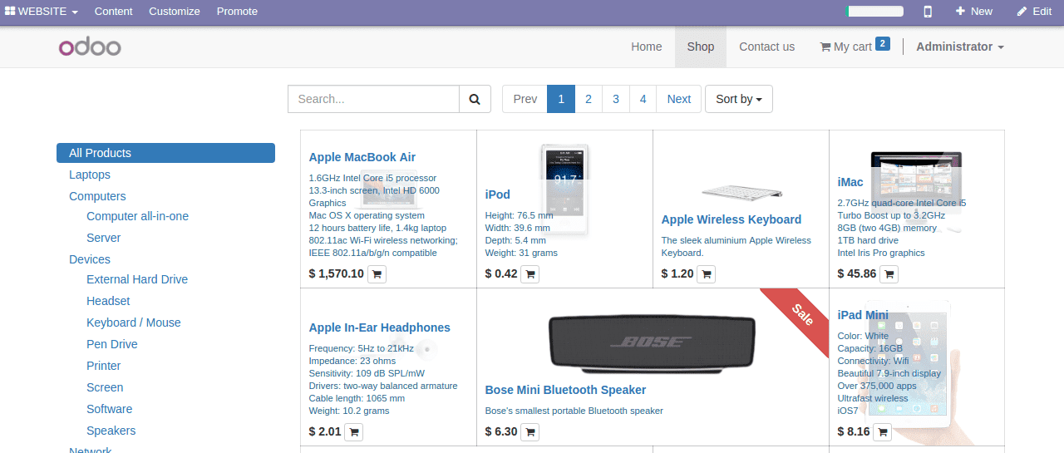Filter by Pen Drive category

tap(112, 344)
